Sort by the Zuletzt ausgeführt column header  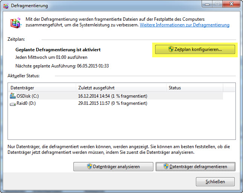click(120, 88)
